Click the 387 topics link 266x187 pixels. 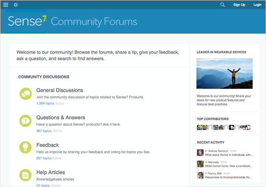click(44, 131)
